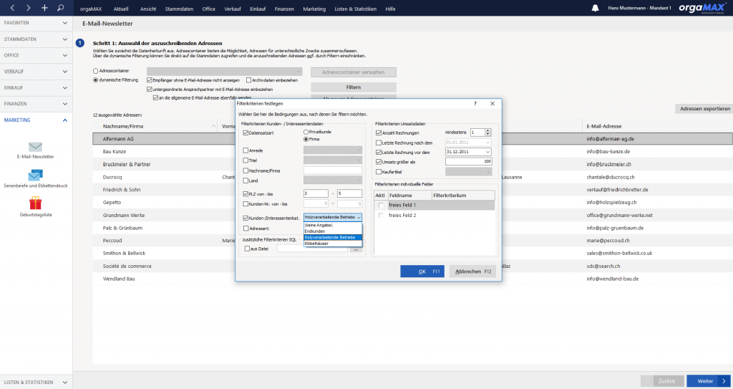733x389 pixels.
Task: Open the Geburtstagsliste gift icon
Action: pos(36,203)
